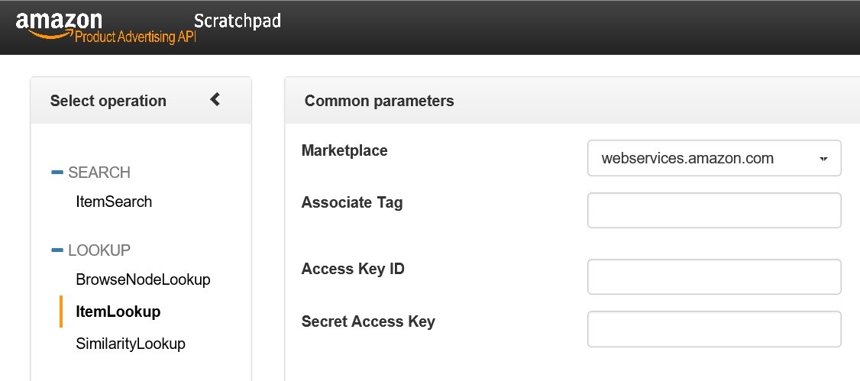Image resolution: width=860 pixels, height=381 pixels.
Task: Click the Access Key ID label
Action: click(x=353, y=269)
